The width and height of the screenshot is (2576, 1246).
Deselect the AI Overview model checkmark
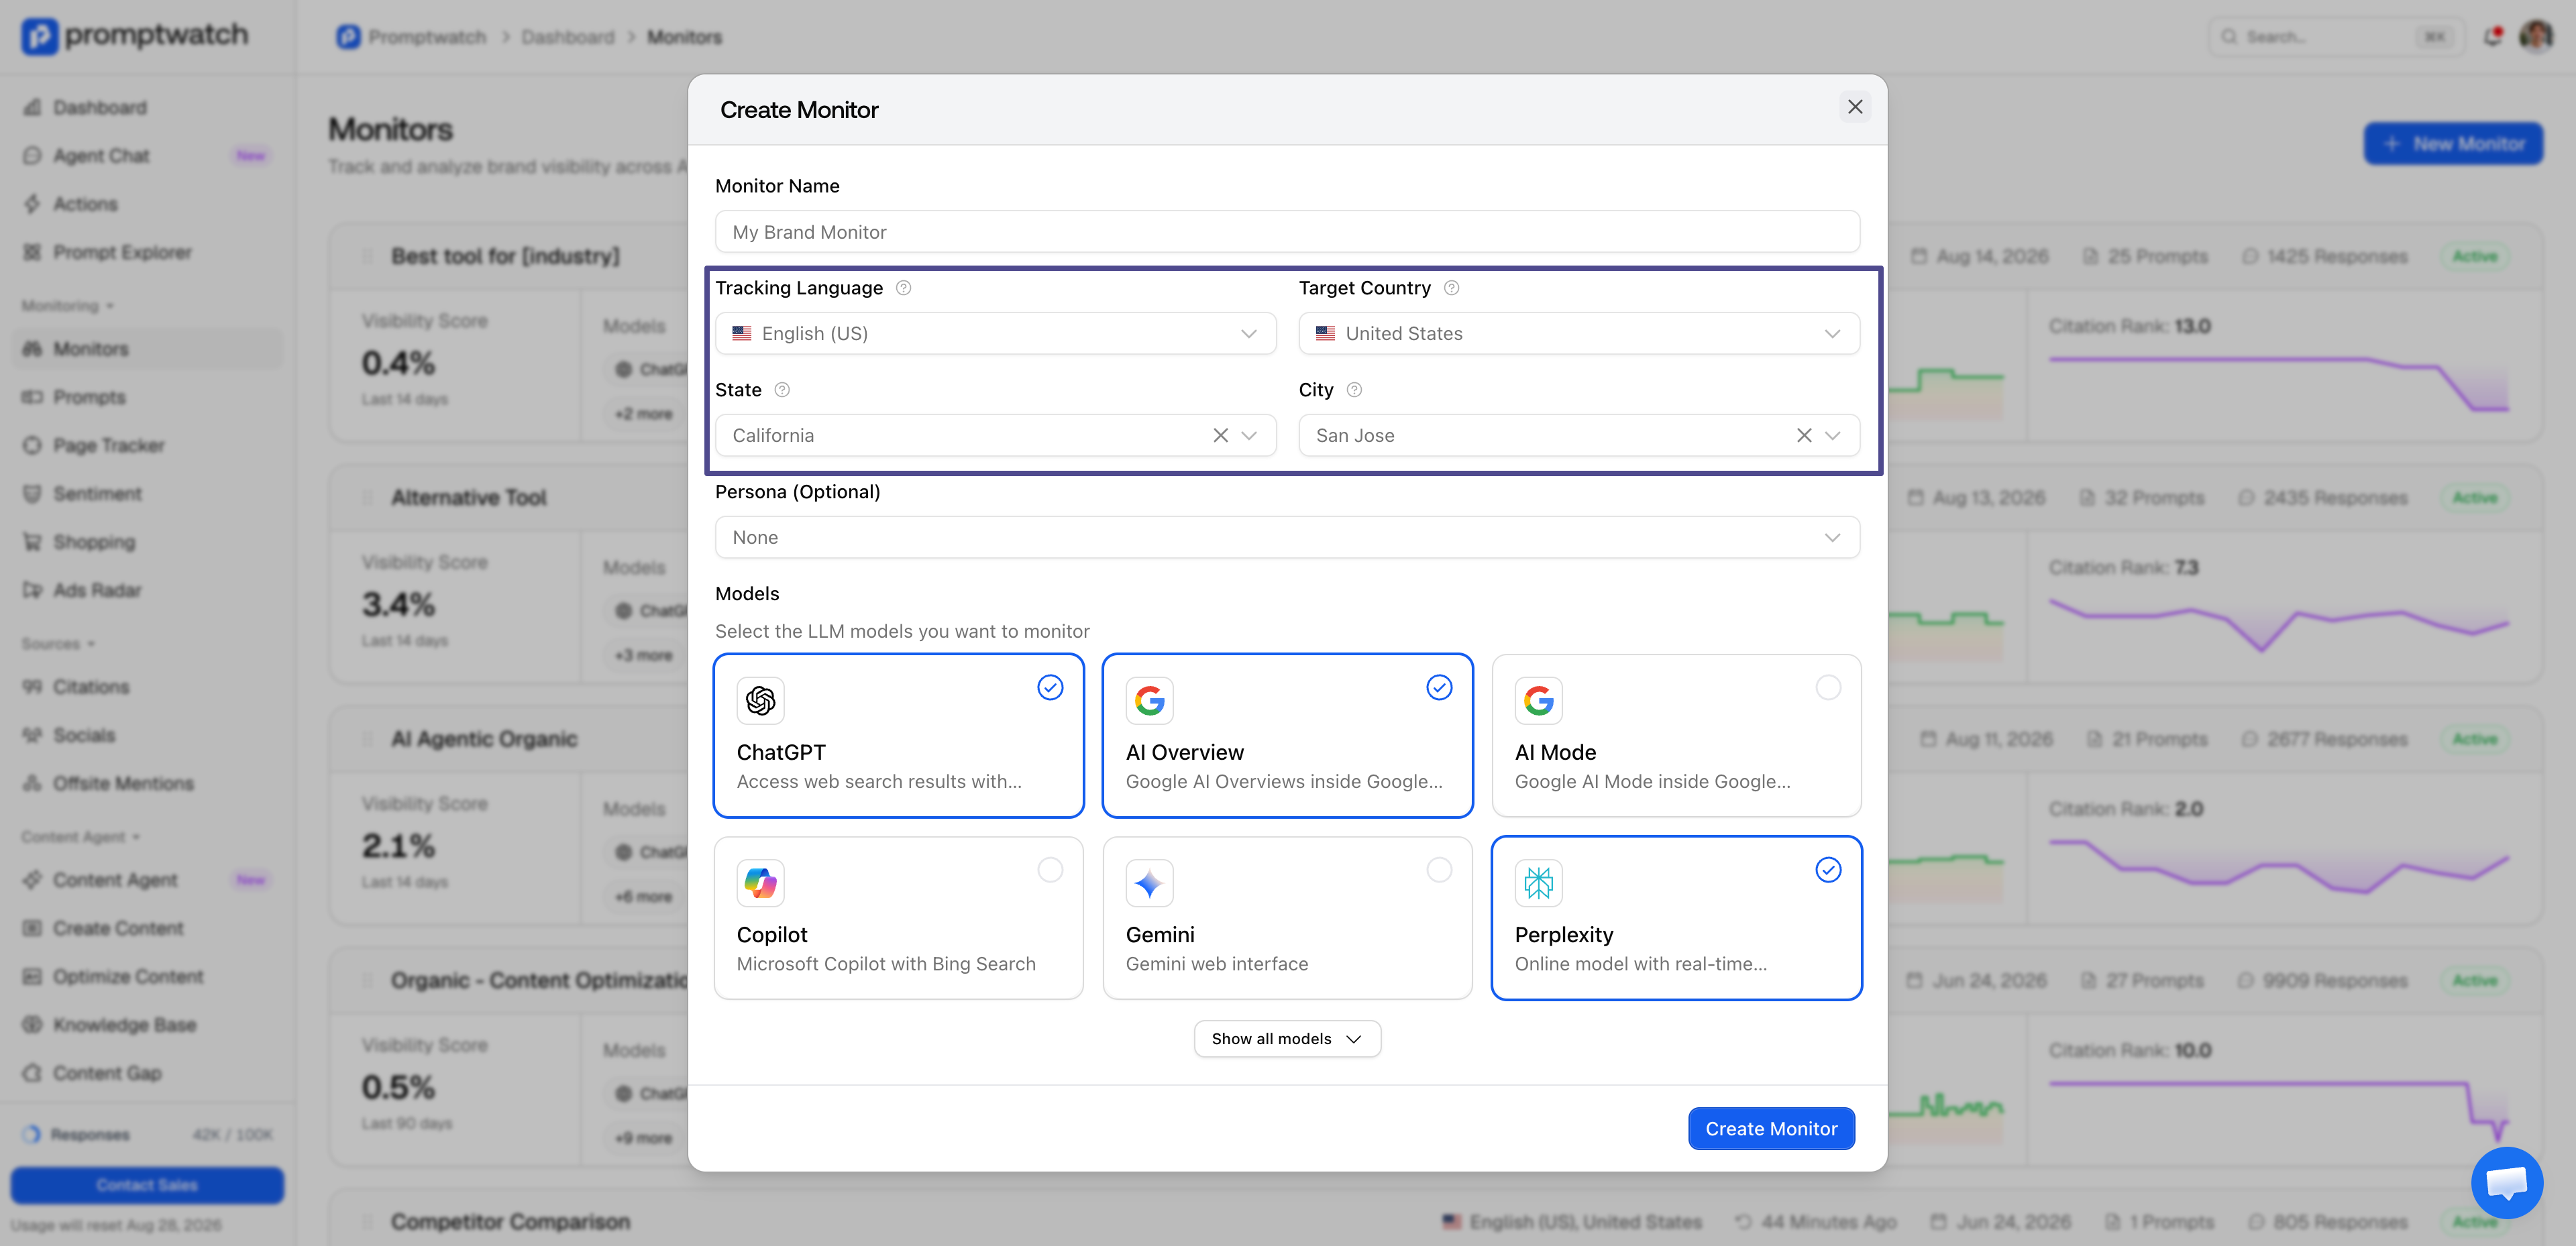(x=1439, y=687)
